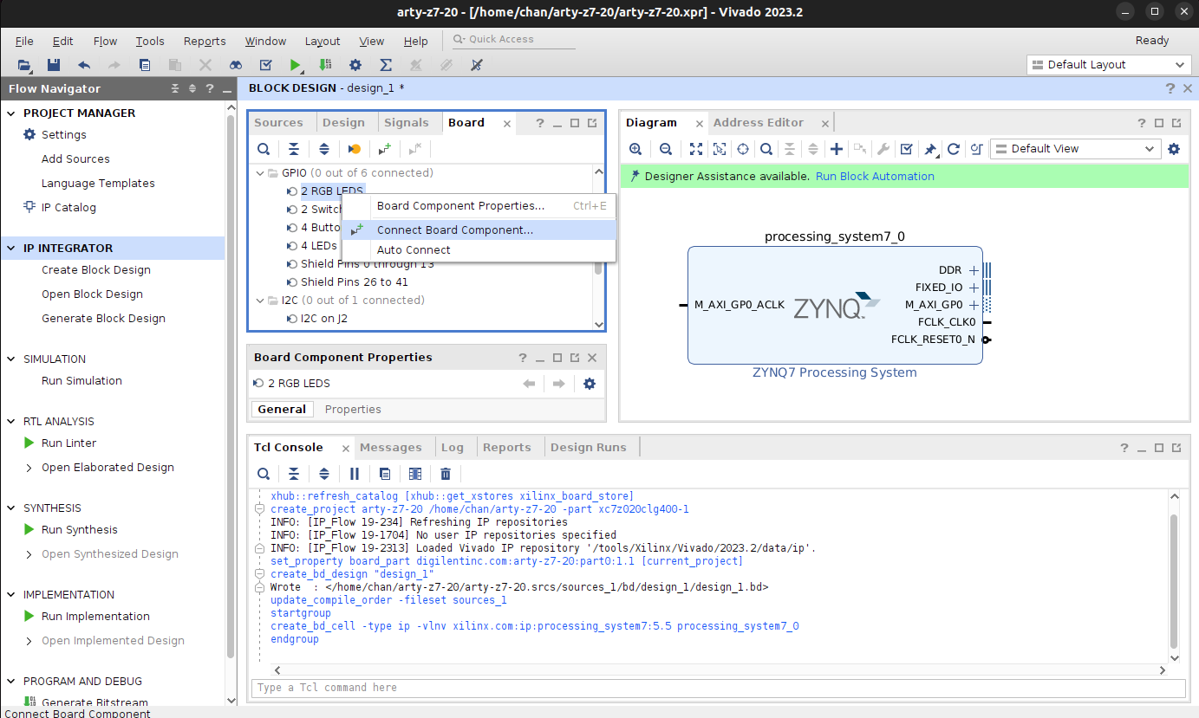1199x718 pixels.
Task: Click Zoom In icon in Diagram toolbar
Action: tap(635, 149)
